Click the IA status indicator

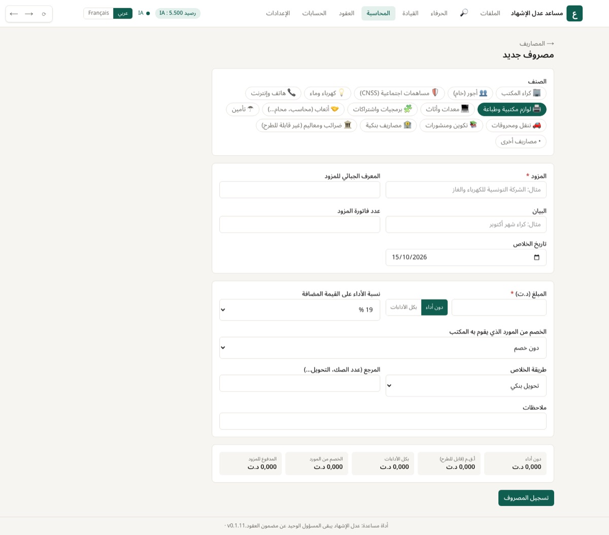144,13
